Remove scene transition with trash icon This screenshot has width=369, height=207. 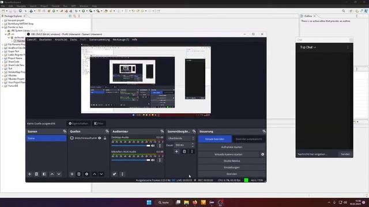(184, 152)
